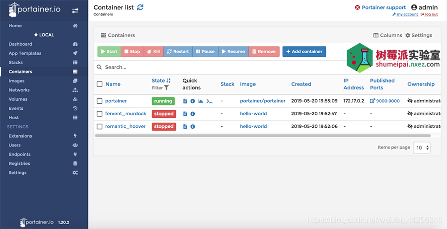Open the portainer/portainer image link
Image resolution: width=447 pixels, height=229 pixels.
click(263, 101)
